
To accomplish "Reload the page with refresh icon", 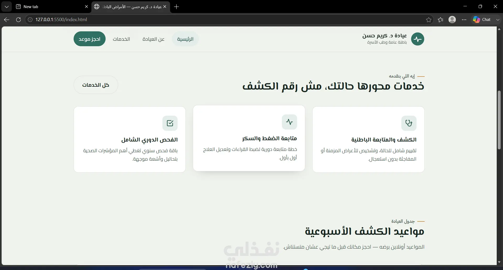I will click(x=18, y=20).
